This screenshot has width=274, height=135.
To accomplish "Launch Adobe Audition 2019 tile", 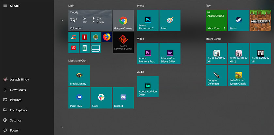I will [x=148, y=87].
